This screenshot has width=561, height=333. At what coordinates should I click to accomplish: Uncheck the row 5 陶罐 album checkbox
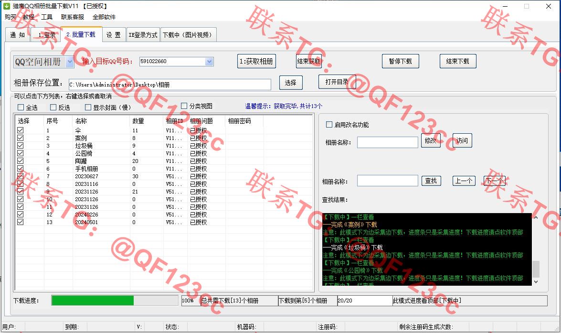[21, 161]
